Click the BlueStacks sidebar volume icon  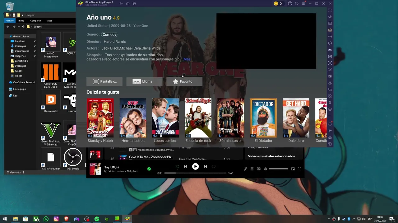point(330,17)
